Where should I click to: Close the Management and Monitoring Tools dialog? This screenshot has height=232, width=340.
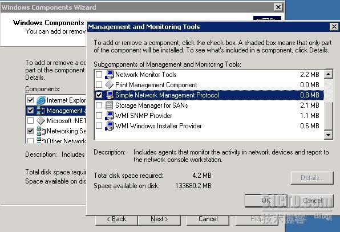[334, 27]
